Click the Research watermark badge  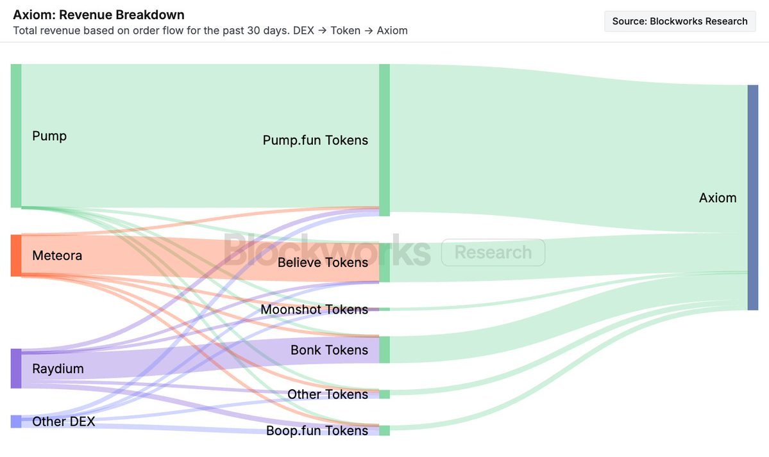point(493,252)
